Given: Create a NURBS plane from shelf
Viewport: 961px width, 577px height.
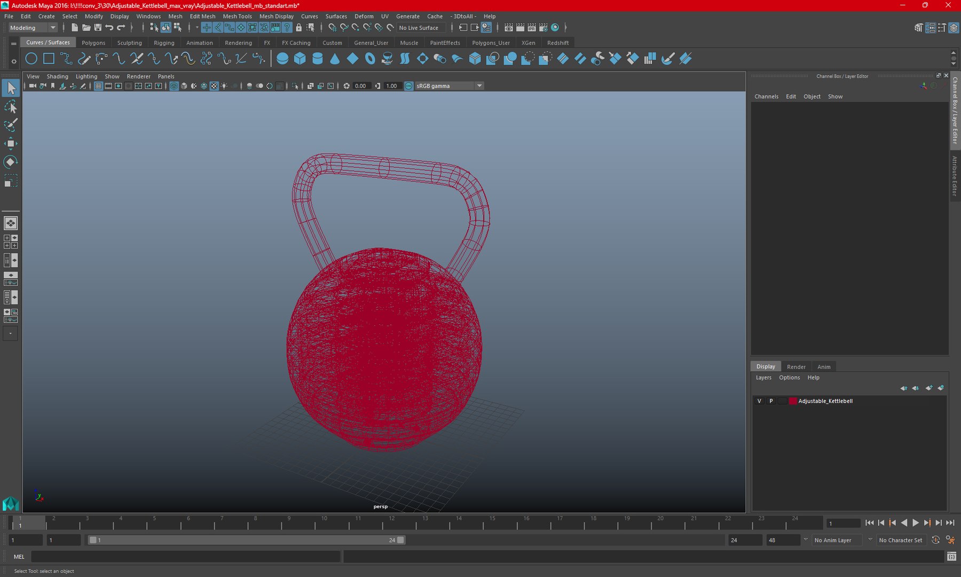Looking at the screenshot, I should coord(352,59).
